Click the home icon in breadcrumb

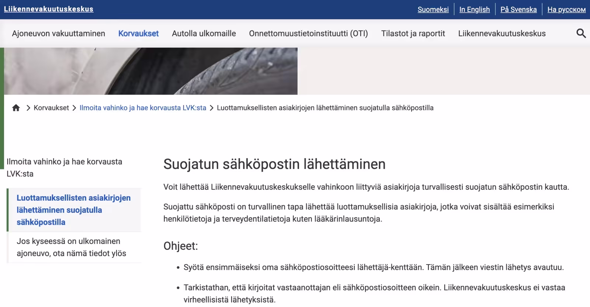16,108
